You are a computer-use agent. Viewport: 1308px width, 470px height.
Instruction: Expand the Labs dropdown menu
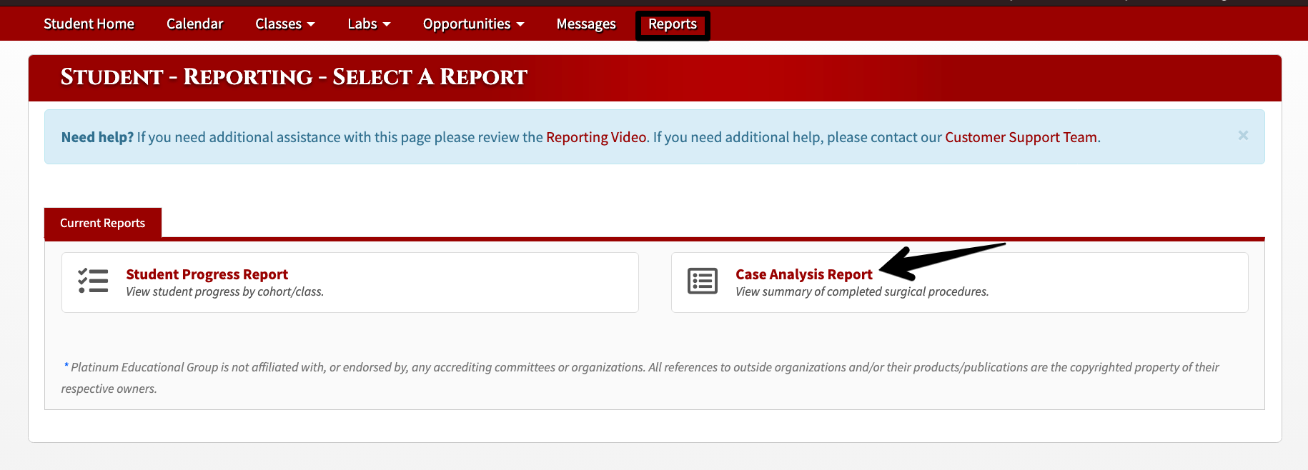click(369, 24)
